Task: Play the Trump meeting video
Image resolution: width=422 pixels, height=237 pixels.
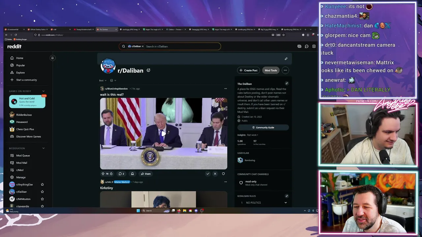Action: tap(164, 133)
